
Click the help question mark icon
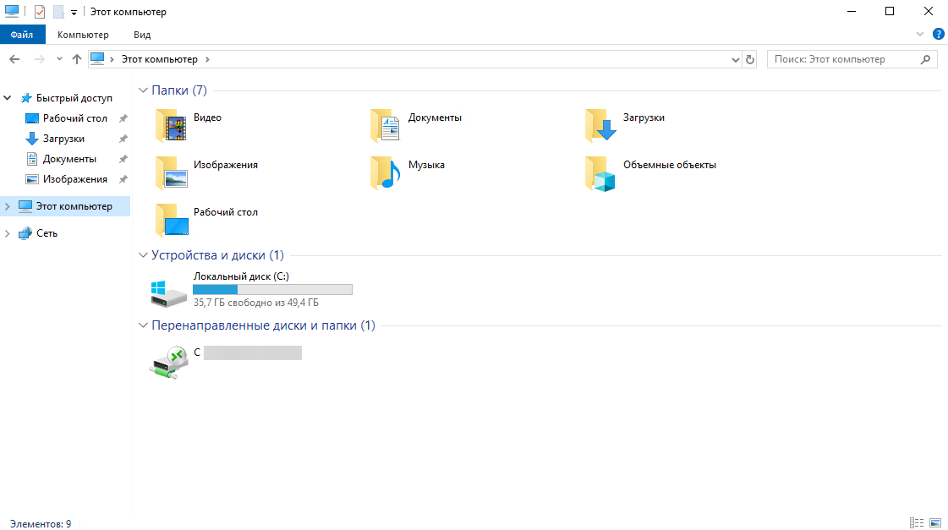(938, 35)
